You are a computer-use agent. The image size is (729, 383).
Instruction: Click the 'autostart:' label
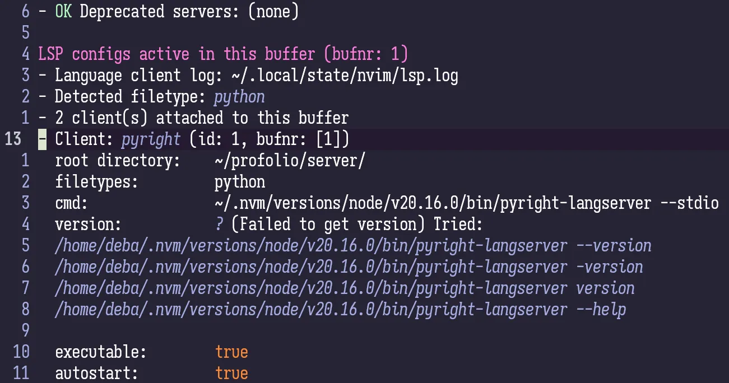point(96,373)
